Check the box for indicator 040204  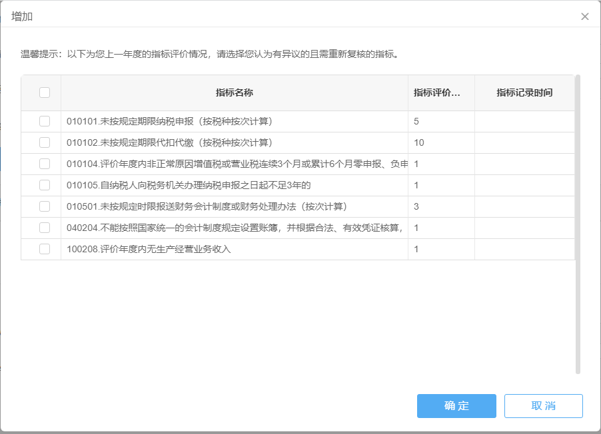pyautogui.click(x=45, y=228)
